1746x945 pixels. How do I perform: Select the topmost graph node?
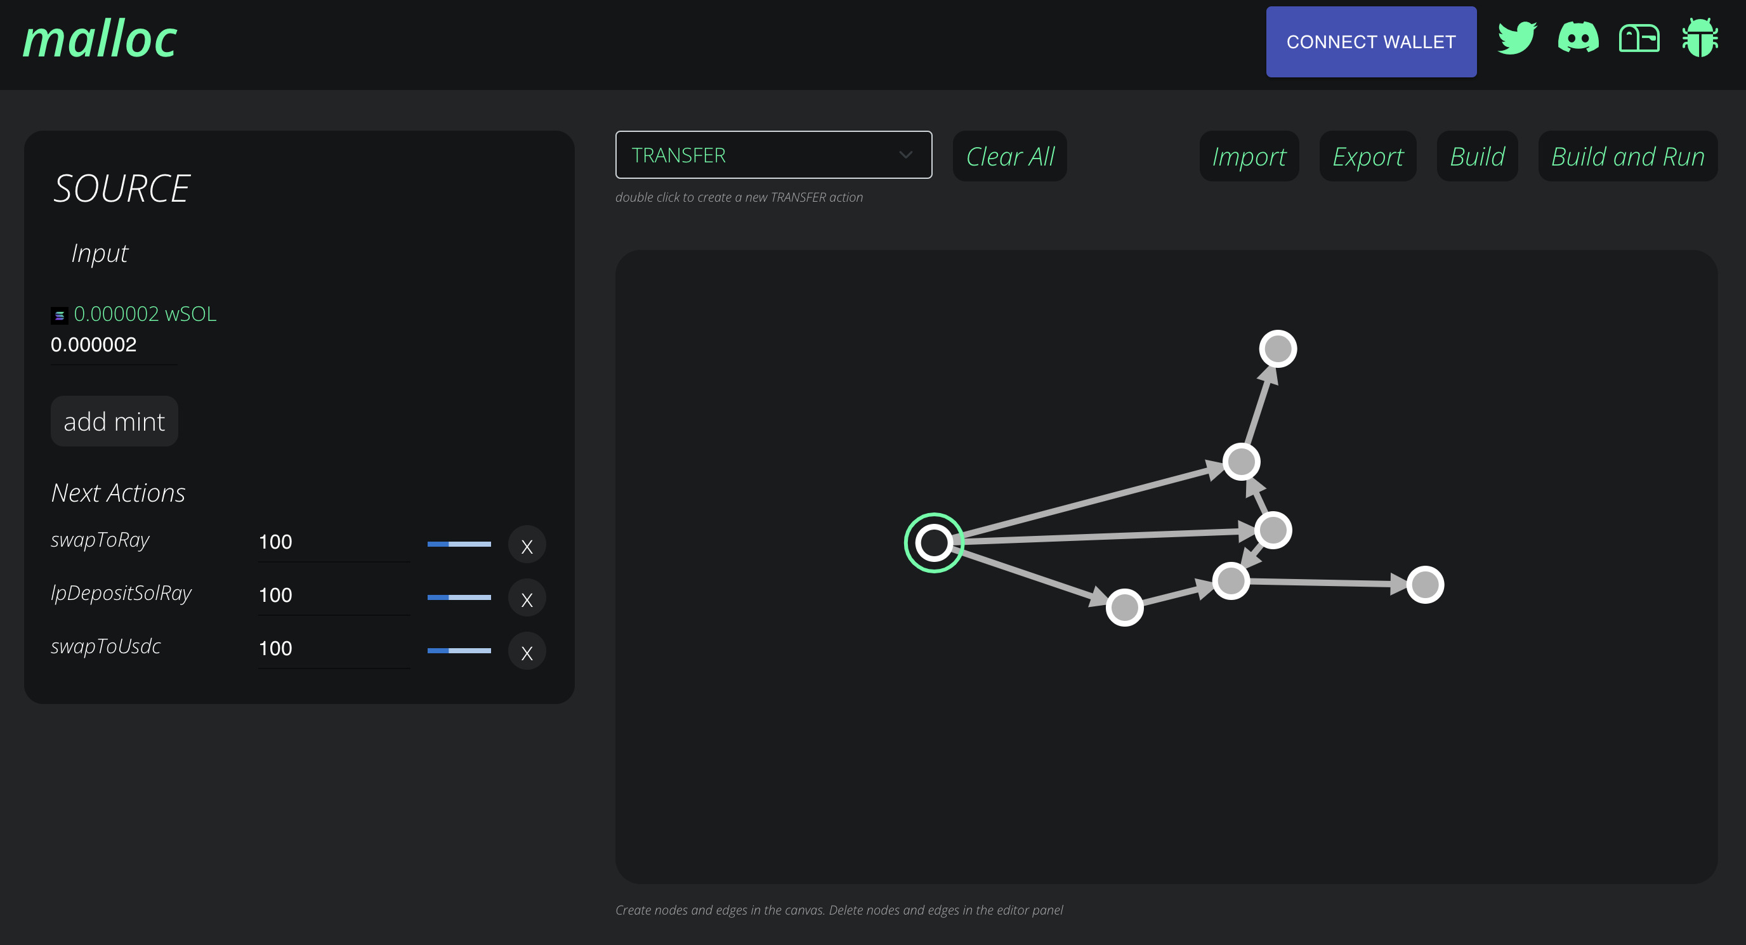click(x=1278, y=349)
